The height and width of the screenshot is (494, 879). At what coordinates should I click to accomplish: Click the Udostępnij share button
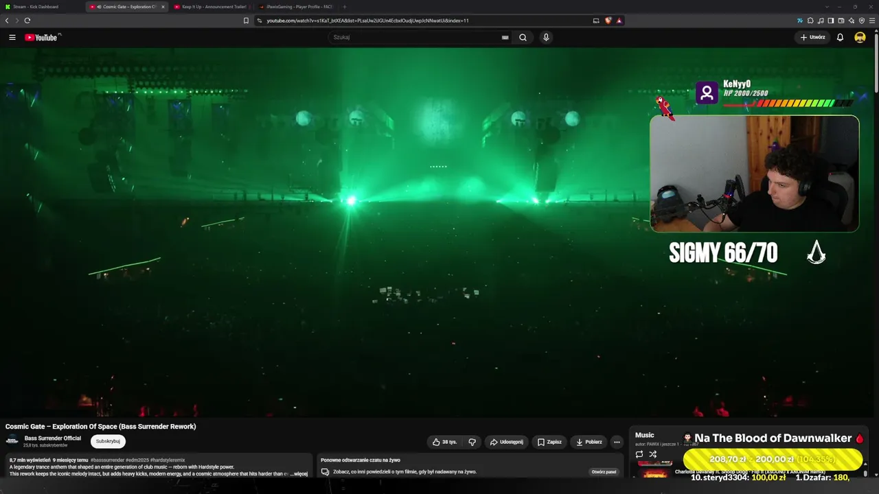point(507,442)
